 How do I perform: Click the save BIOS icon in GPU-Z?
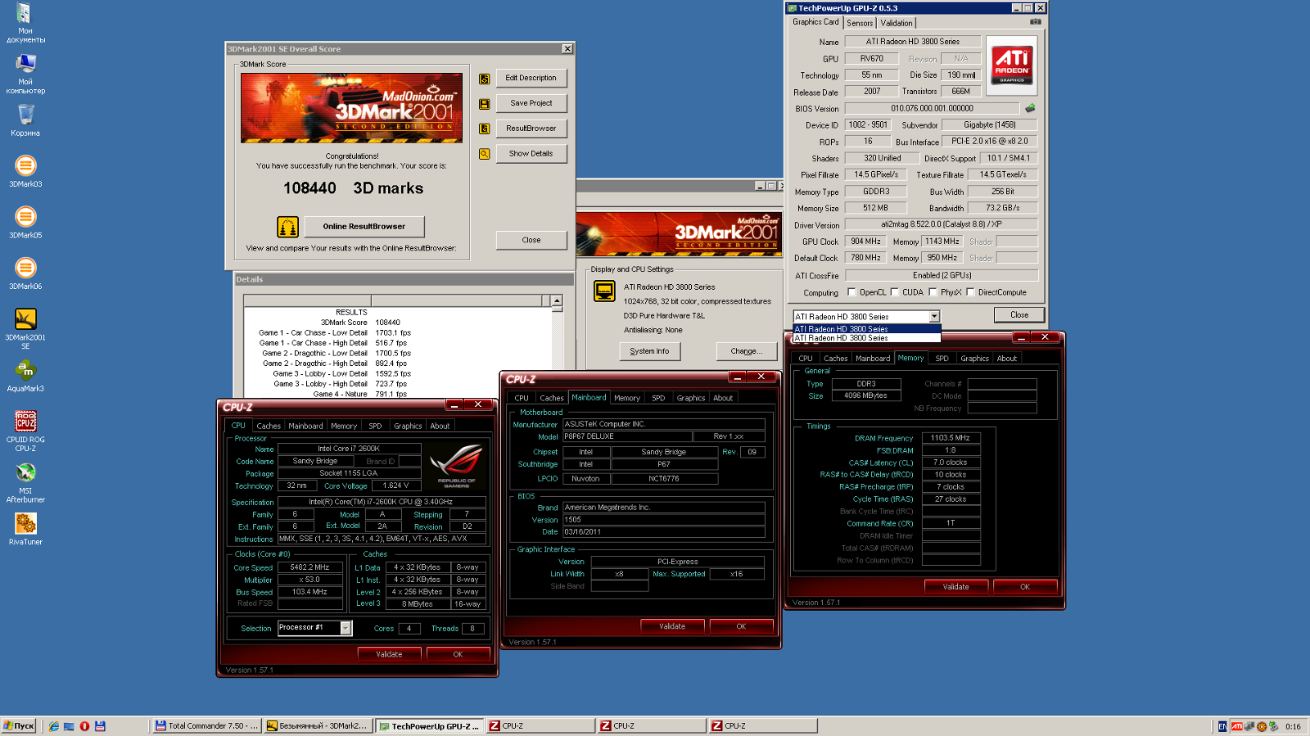pyautogui.click(x=1030, y=108)
